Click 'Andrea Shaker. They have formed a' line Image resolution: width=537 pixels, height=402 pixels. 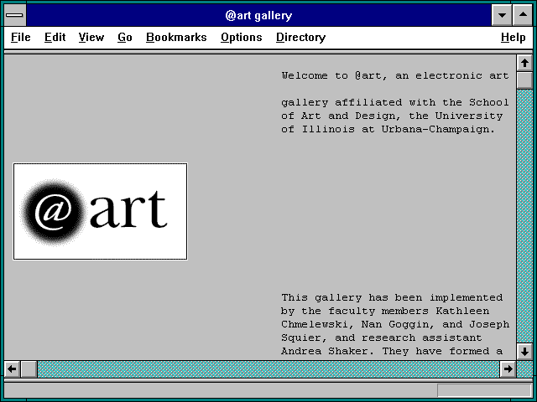[x=392, y=351]
